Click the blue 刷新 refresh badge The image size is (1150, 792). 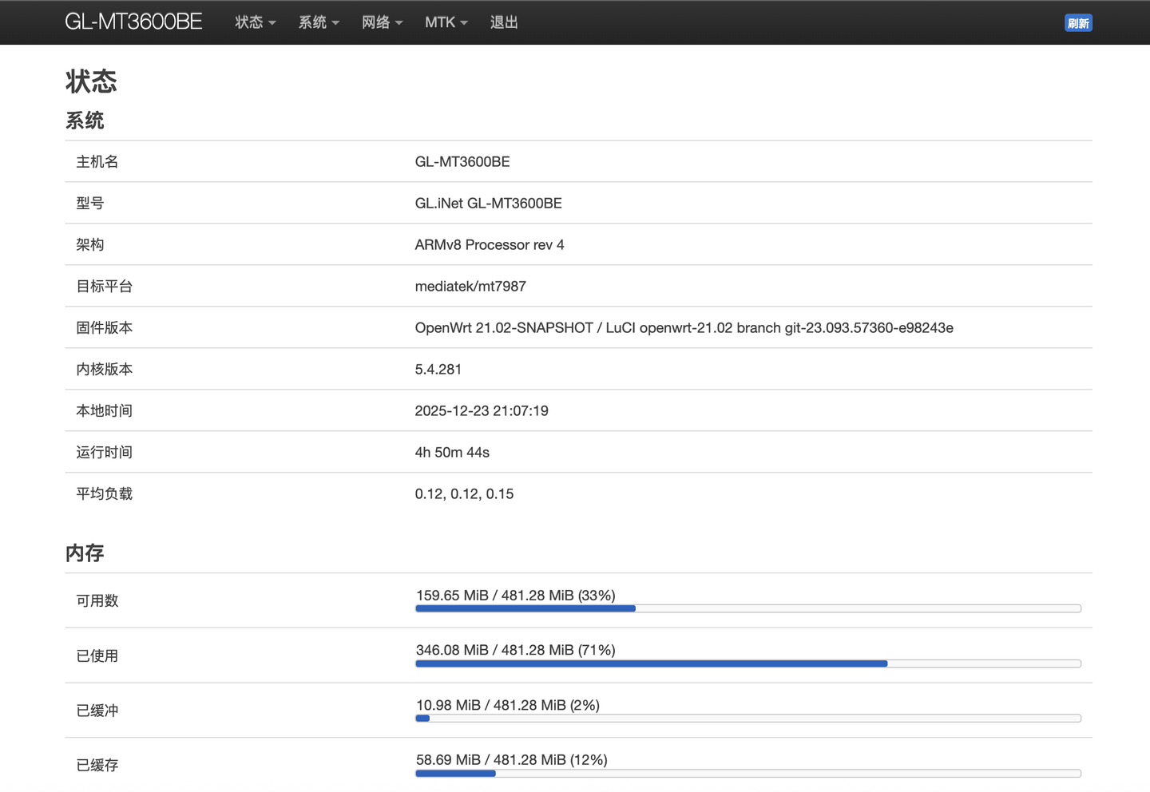1078,23
